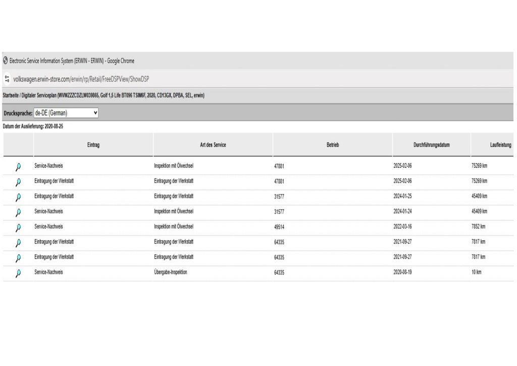Click the Chrome globe icon in title bar
The image size is (517, 366).
click(6, 61)
